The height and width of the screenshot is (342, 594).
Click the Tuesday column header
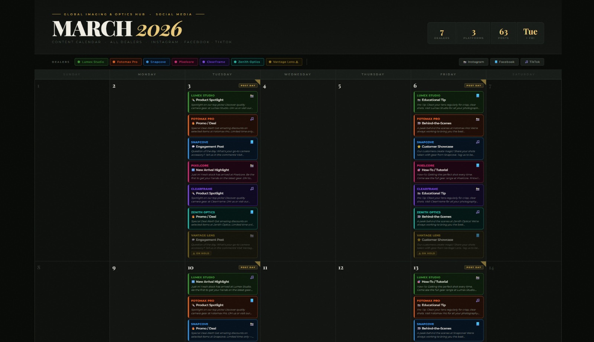tap(222, 74)
